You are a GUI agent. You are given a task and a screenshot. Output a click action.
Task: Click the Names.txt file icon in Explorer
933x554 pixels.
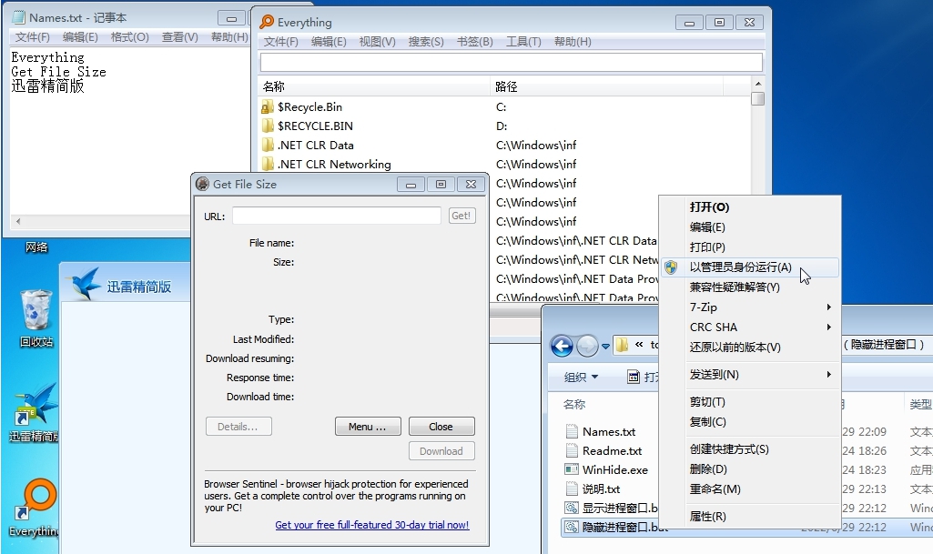pyautogui.click(x=572, y=431)
